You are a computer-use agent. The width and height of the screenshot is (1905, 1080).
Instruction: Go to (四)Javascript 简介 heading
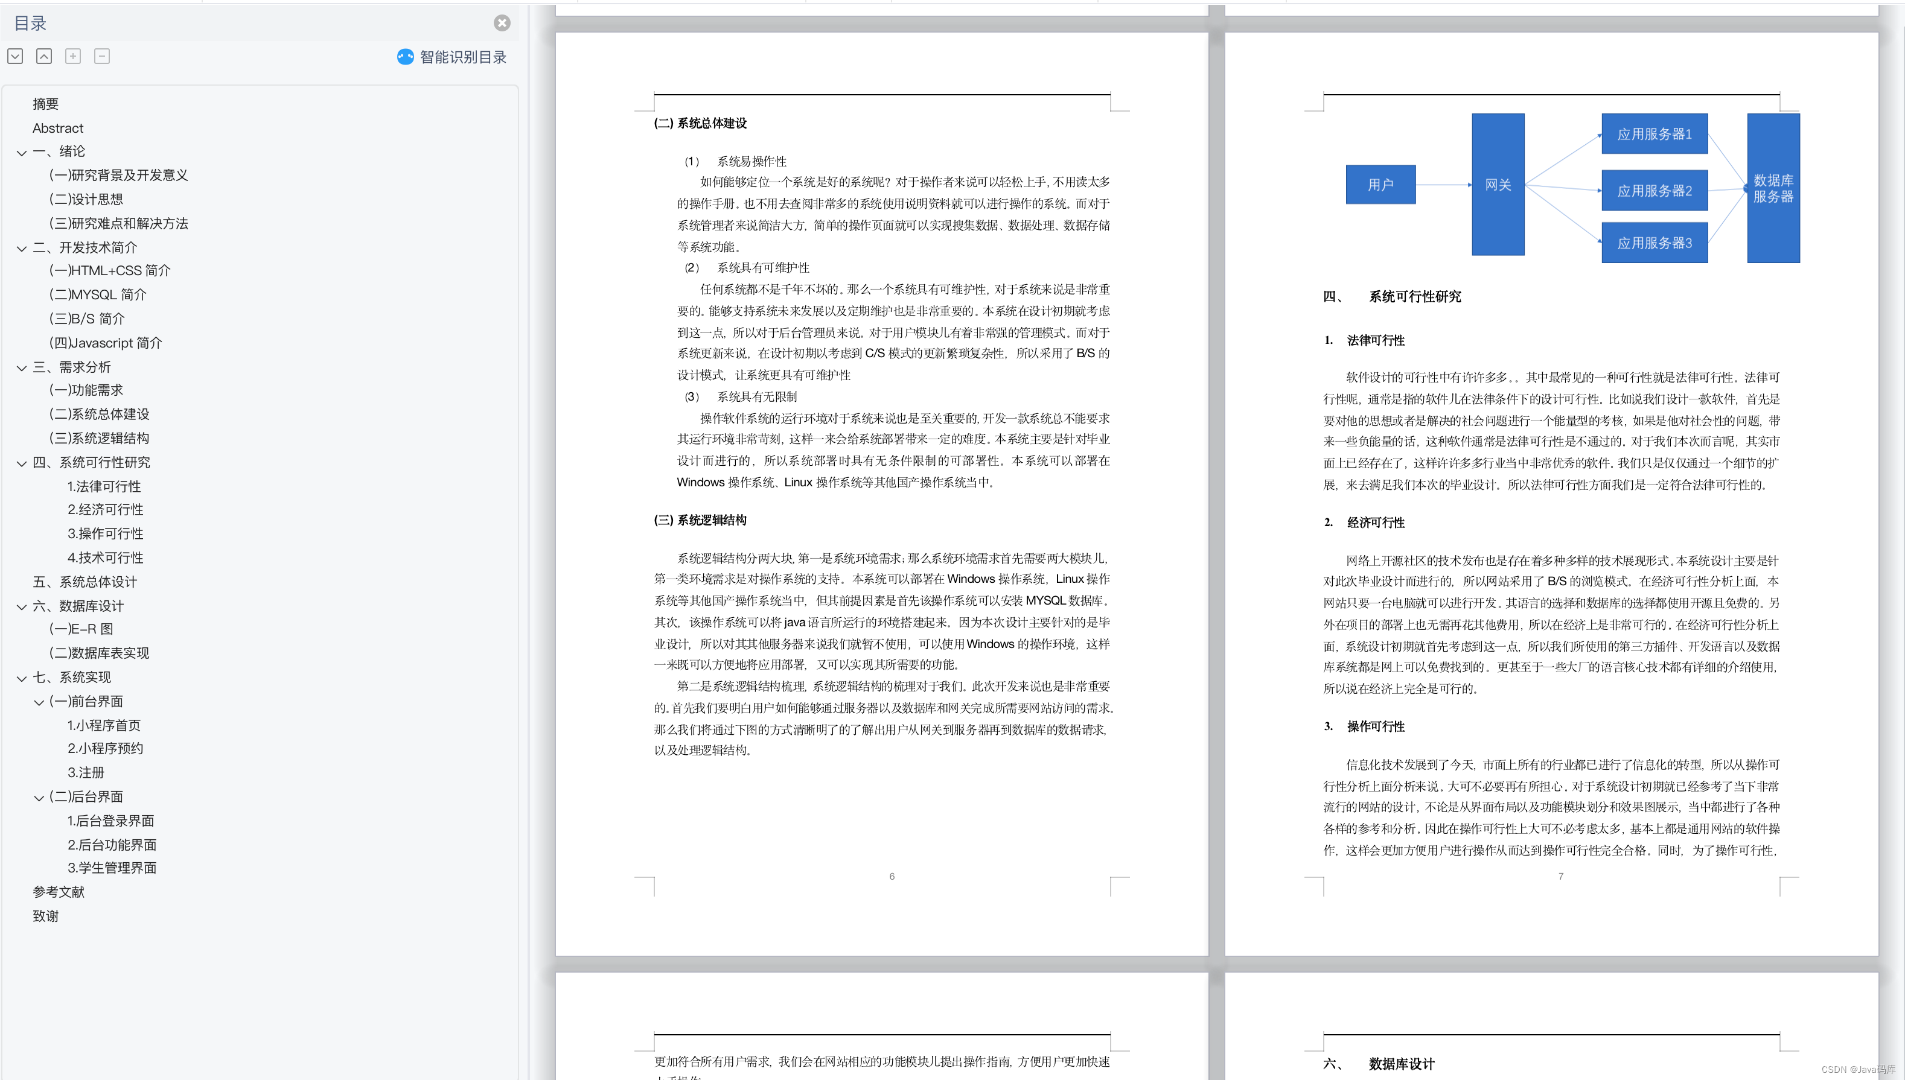click(104, 343)
